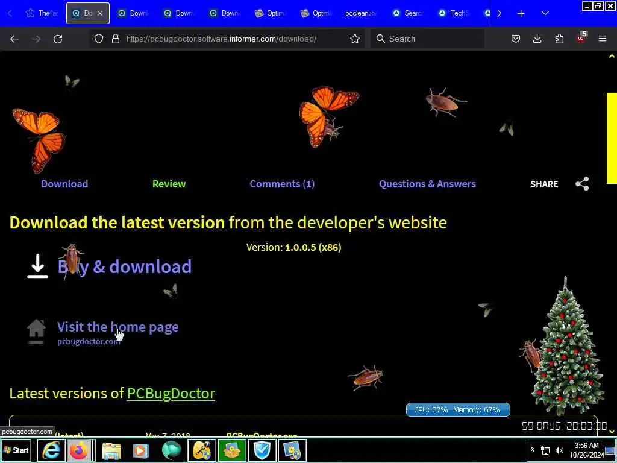Click the padlock site security icon

coord(115,39)
